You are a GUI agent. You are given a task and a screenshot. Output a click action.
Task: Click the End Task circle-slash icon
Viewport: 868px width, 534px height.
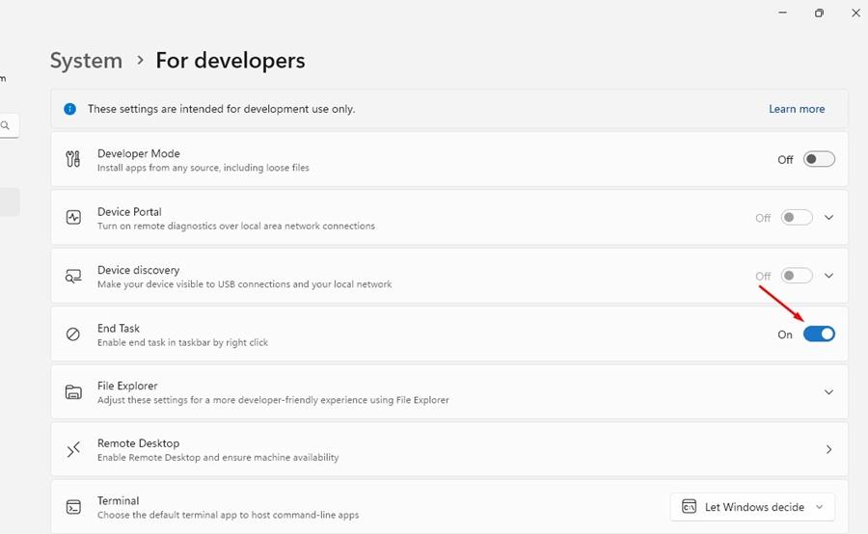pos(73,334)
